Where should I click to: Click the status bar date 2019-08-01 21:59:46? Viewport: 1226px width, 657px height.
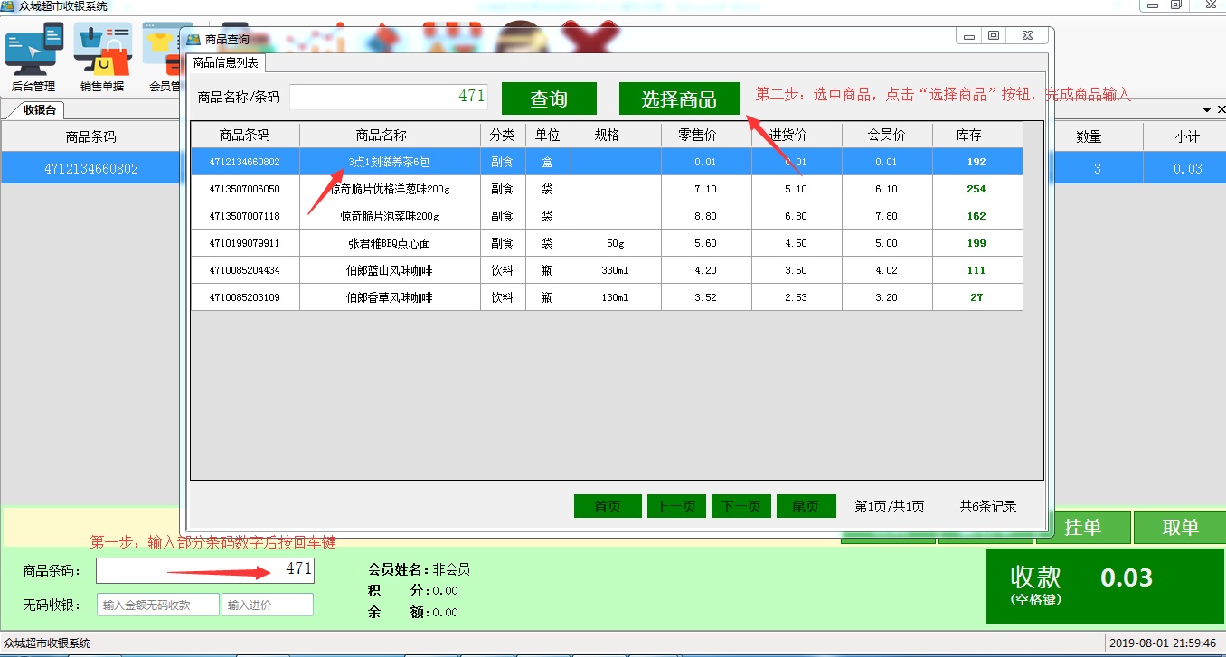(1165, 643)
